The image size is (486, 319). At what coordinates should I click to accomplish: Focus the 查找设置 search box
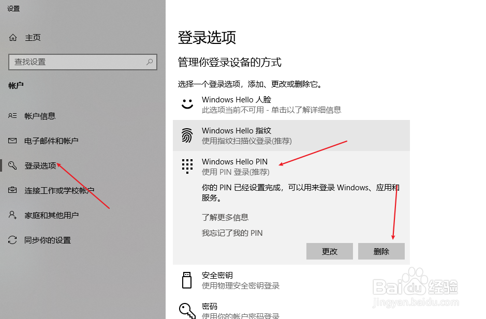(x=83, y=62)
